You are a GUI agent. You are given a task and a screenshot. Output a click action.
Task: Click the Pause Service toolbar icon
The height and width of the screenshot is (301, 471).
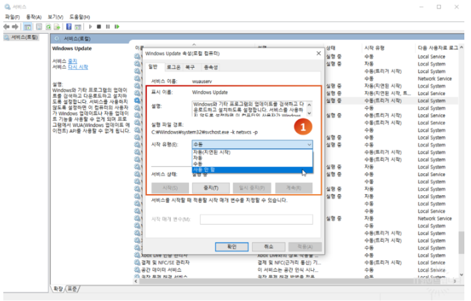pos(108,27)
